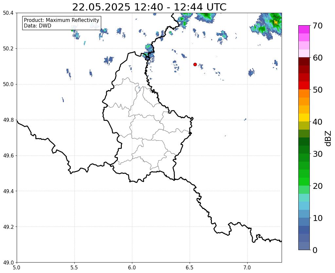335x273 pixels.
Task: Click the latitude tick label 50.4
Action: pos(8,13)
